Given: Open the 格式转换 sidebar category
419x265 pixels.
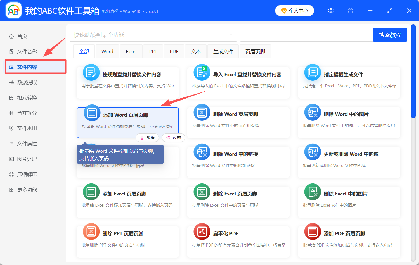Looking at the screenshot, I should click(27, 97).
